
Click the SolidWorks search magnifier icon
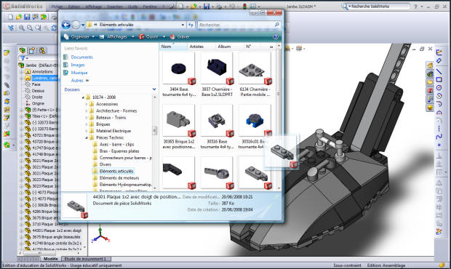[344, 6]
